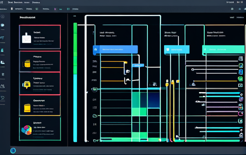246x155 pixels.
Task: Select the teal green node header bar
Action: pyautogui.click(x=223, y=49)
